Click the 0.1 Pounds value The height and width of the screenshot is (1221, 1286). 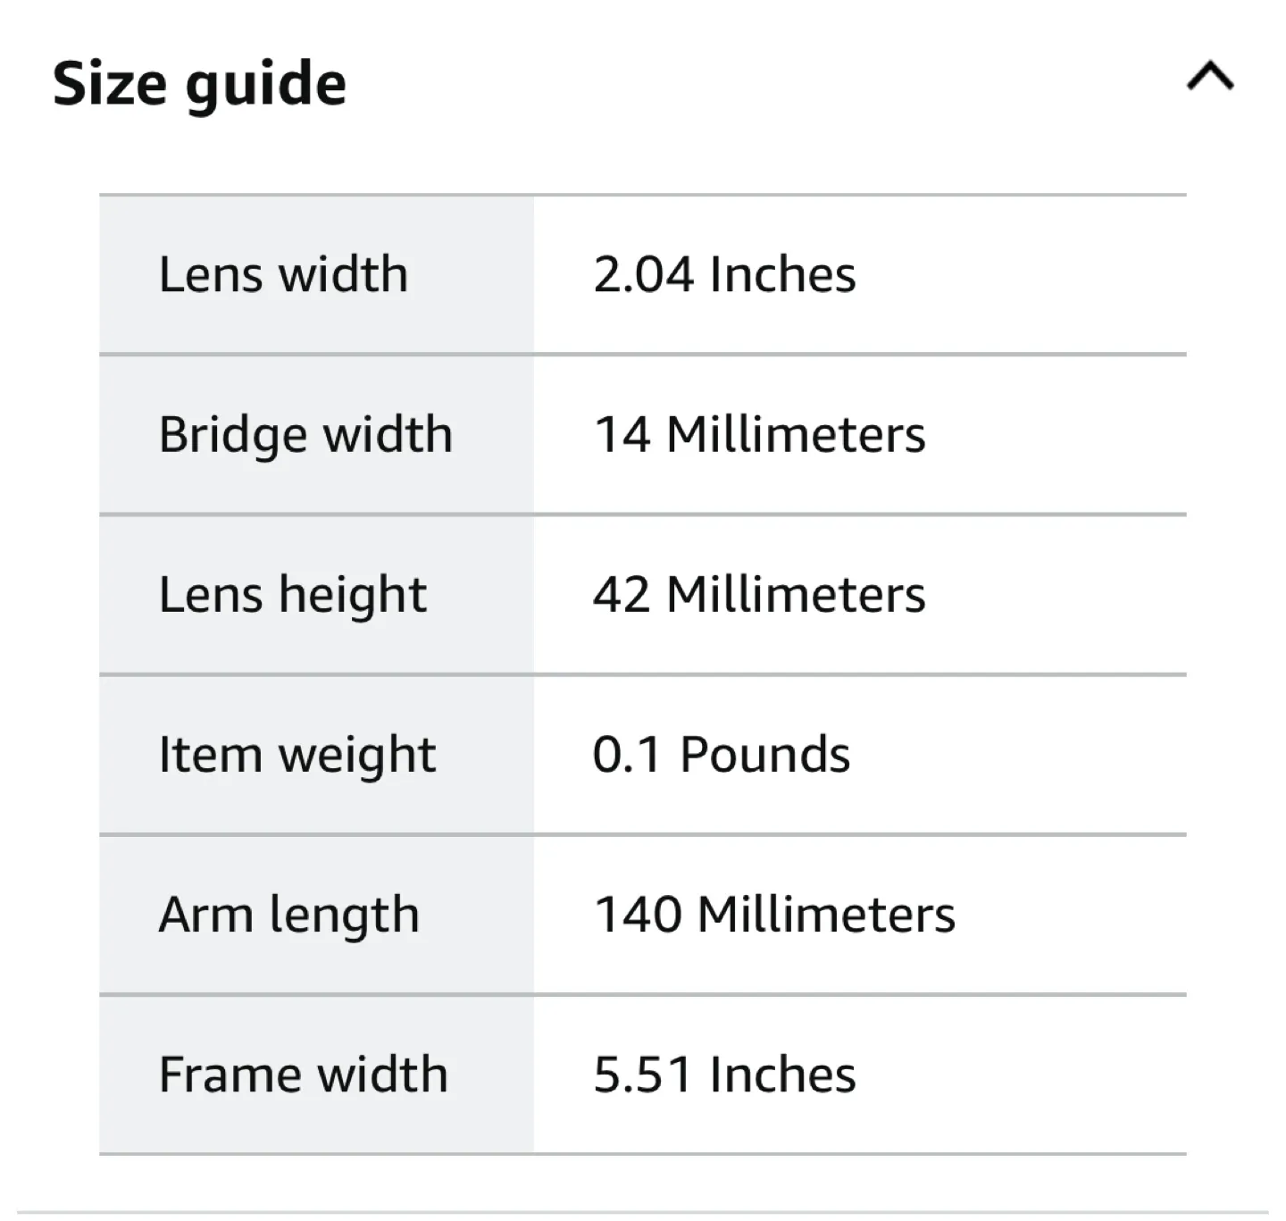tap(723, 753)
